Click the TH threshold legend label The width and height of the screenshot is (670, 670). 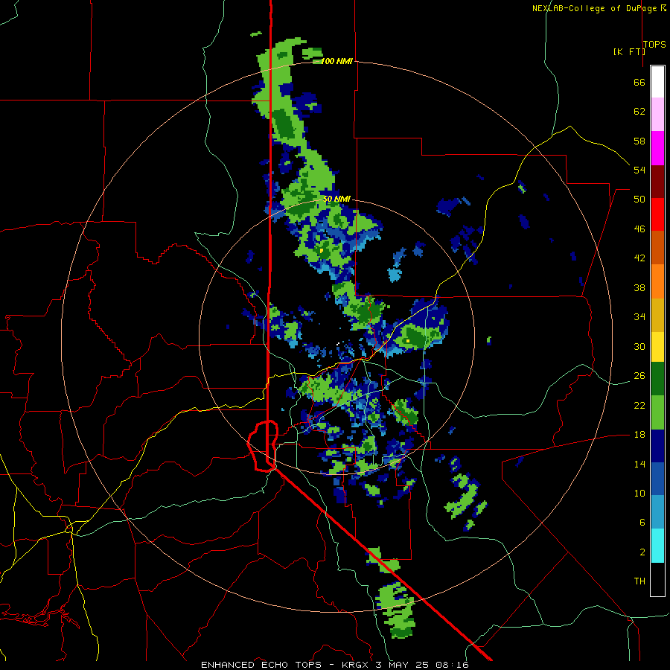(x=639, y=581)
